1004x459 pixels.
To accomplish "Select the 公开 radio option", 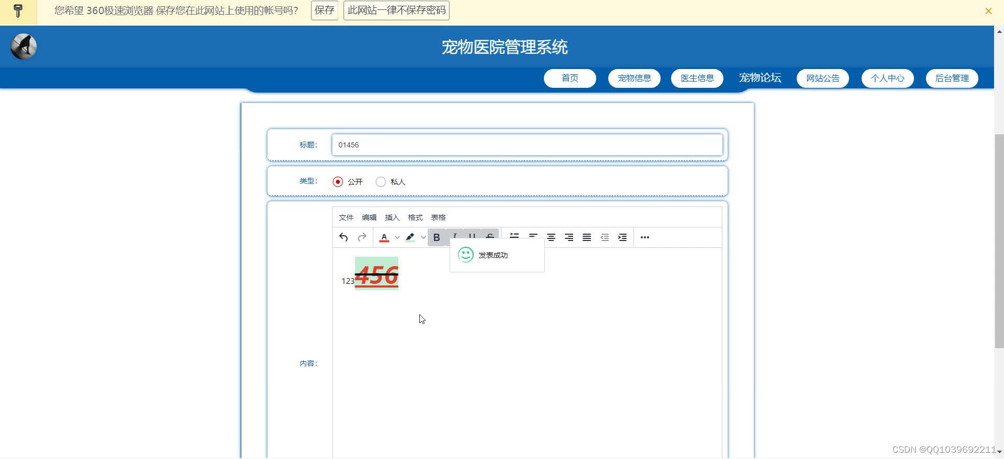I will (x=338, y=182).
